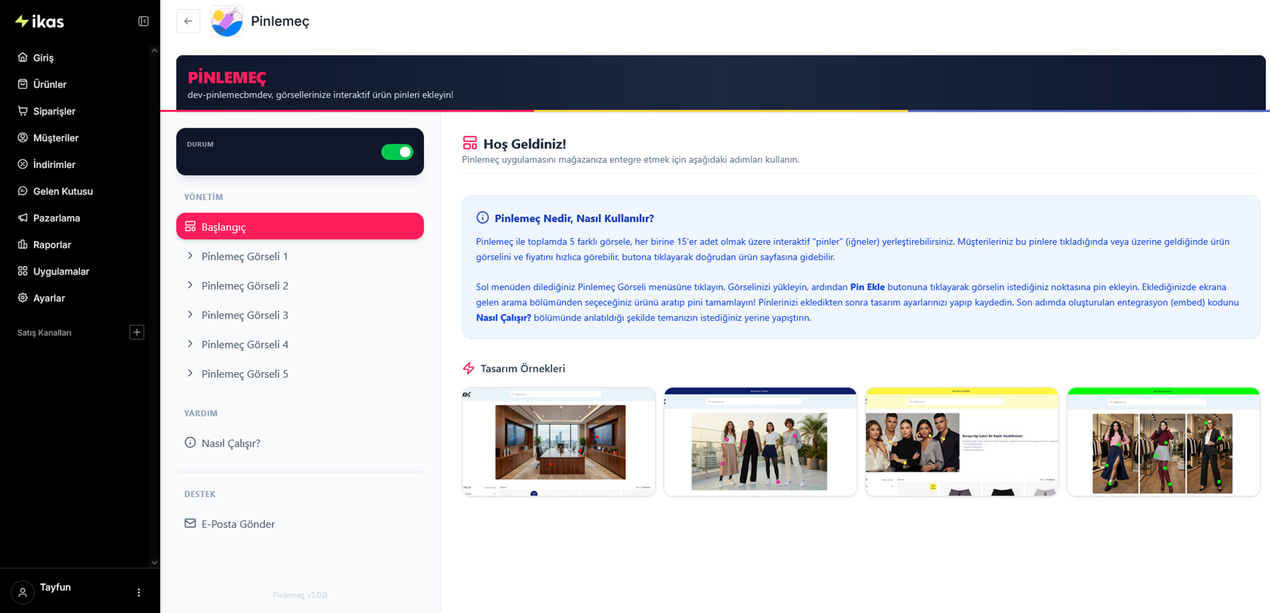
Task: Open Siparişler from the sidebar
Action: point(54,111)
